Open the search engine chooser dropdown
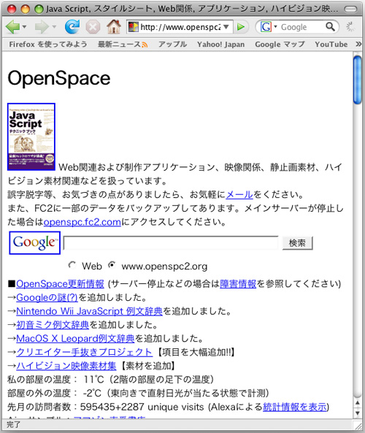Screen dimensions: 365x433 275,27
